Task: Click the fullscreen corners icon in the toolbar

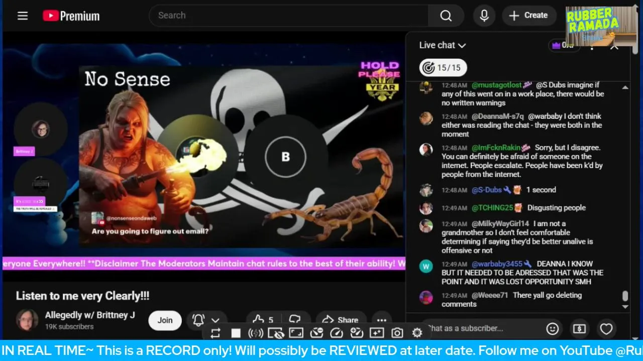Action: [x=296, y=333]
